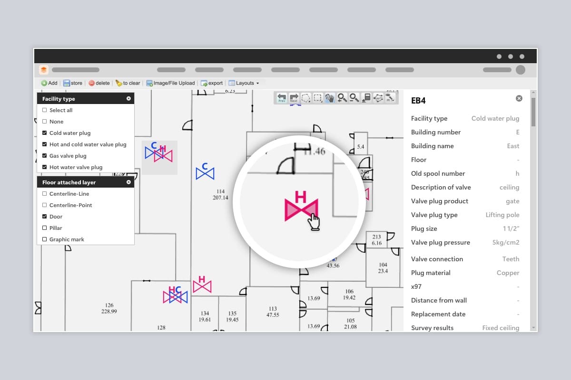Click the 'Copper' plug material value
Viewport: 571px width, 380px height.
(x=508, y=273)
